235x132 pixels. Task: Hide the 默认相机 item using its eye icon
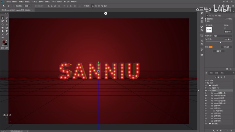[206, 124]
